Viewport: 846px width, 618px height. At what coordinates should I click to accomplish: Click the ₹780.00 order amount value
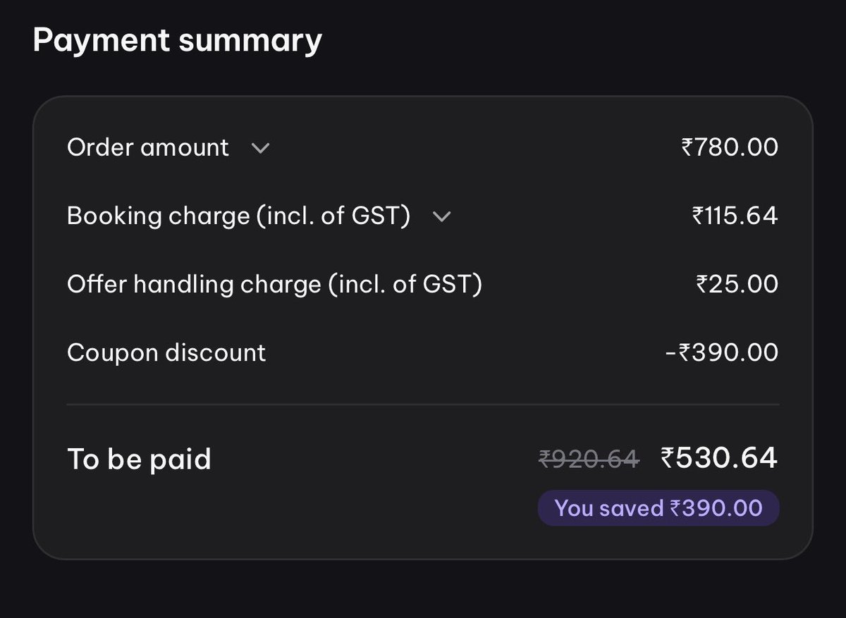point(730,147)
